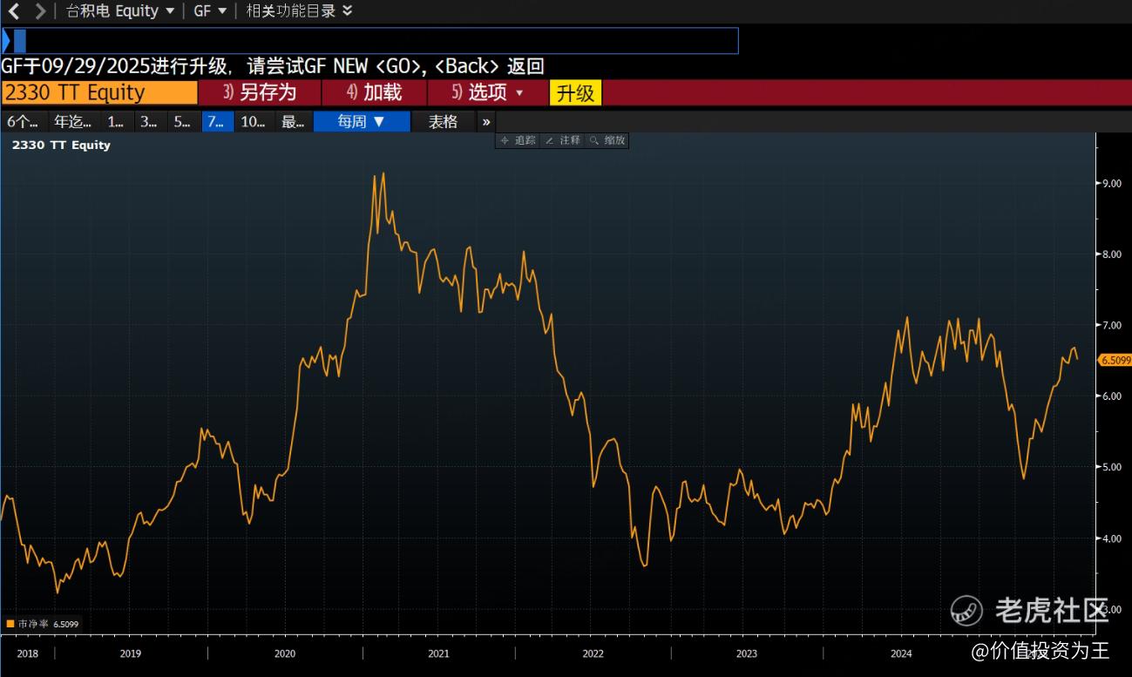This screenshot has height=677, width=1132.
Task: Click the yellow 升级 upgrade button
Action: tap(575, 93)
